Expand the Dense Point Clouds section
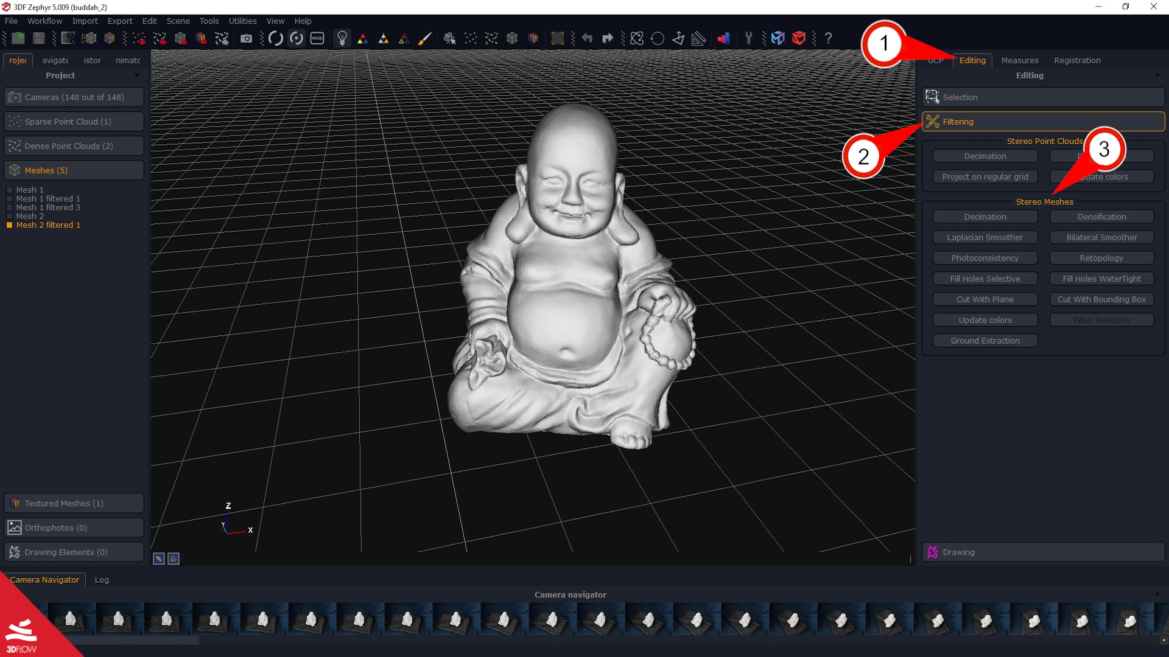1169x657 pixels. [x=74, y=145]
